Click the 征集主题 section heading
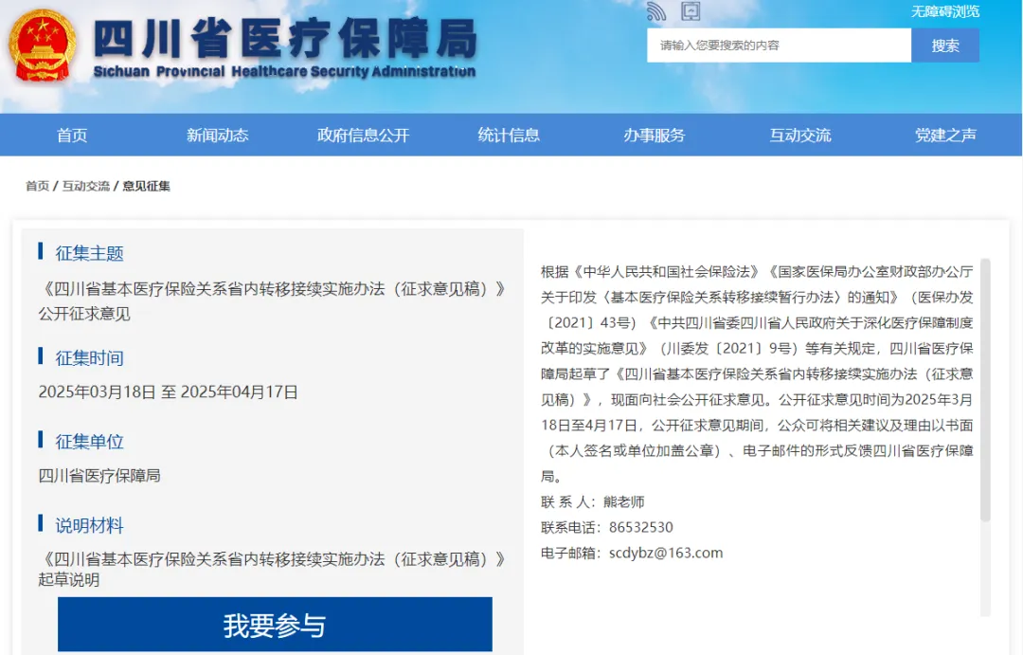Image resolution: width=1023 pixels, height=655 pixels. coord(89,253)
